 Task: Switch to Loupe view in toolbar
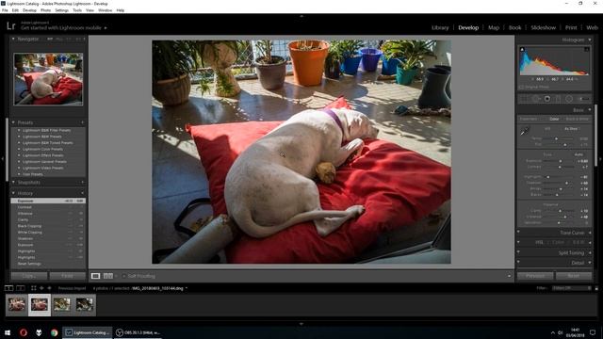(95, 276)
